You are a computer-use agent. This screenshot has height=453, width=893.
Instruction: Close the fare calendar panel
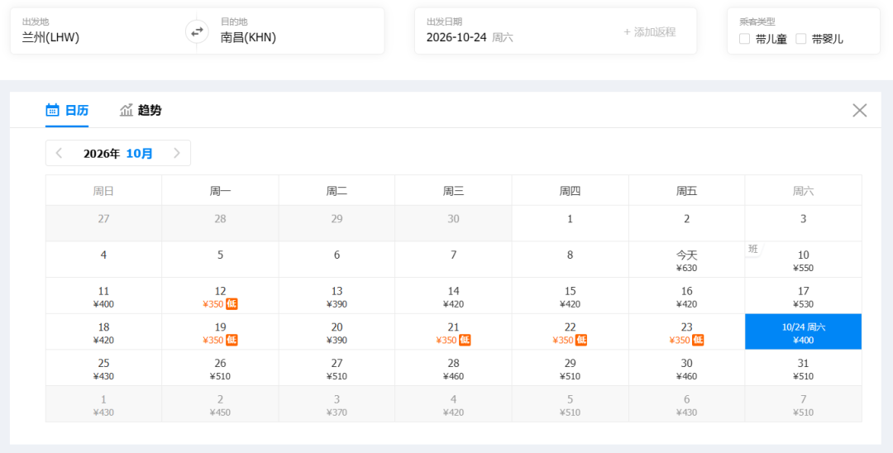859,111
